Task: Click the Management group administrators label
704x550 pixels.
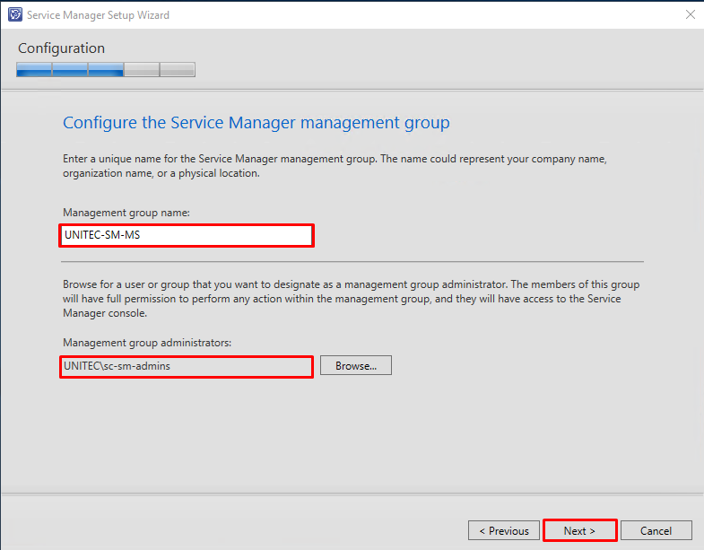Action: click(147, 343)
